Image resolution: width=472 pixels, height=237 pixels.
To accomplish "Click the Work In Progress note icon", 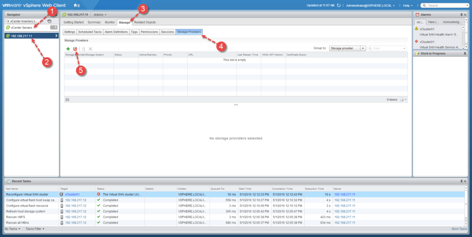I will [x=417, y=53].
